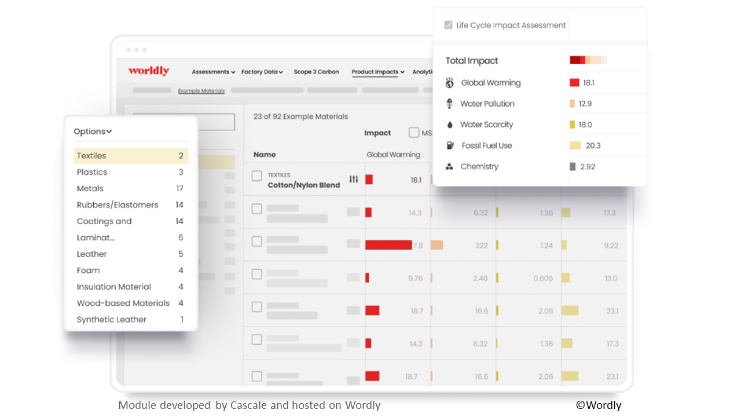Screen dimensions: 741x417
Task: Click the TEXTILES category label above Cotton/Nylon Blend
Action: tap(279, 175)
